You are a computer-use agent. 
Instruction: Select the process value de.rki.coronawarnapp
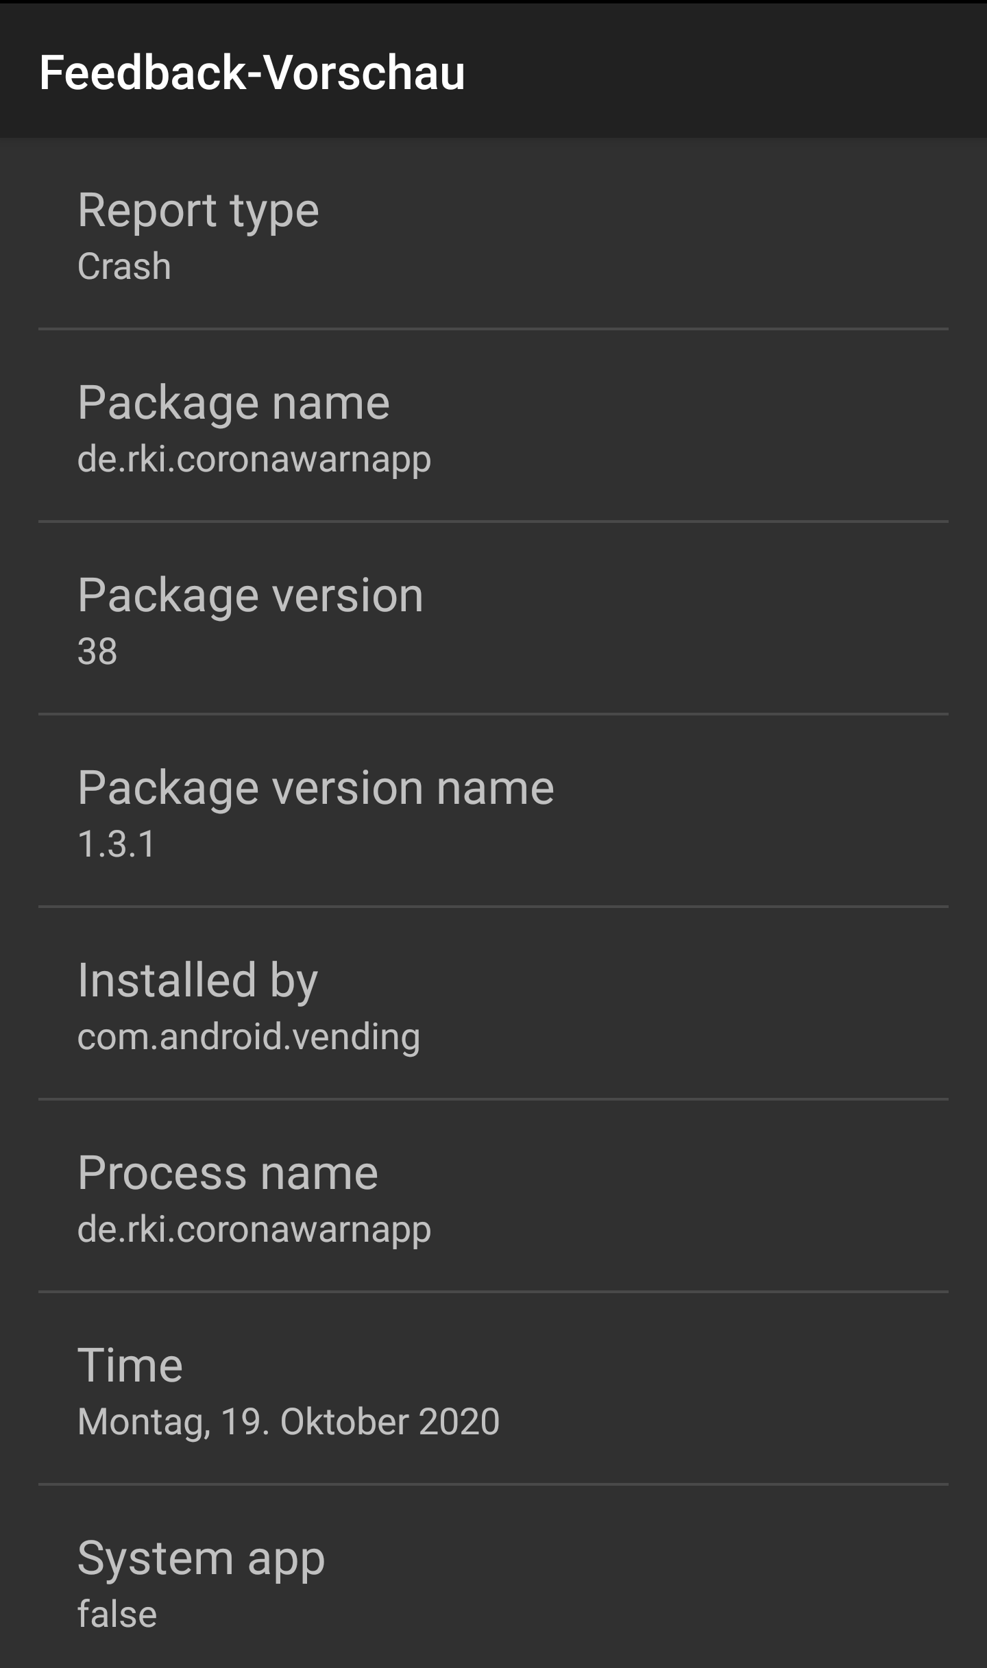254,1229
